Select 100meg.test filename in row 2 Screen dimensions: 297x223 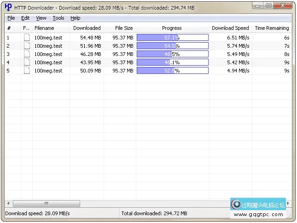click(48, 46)
